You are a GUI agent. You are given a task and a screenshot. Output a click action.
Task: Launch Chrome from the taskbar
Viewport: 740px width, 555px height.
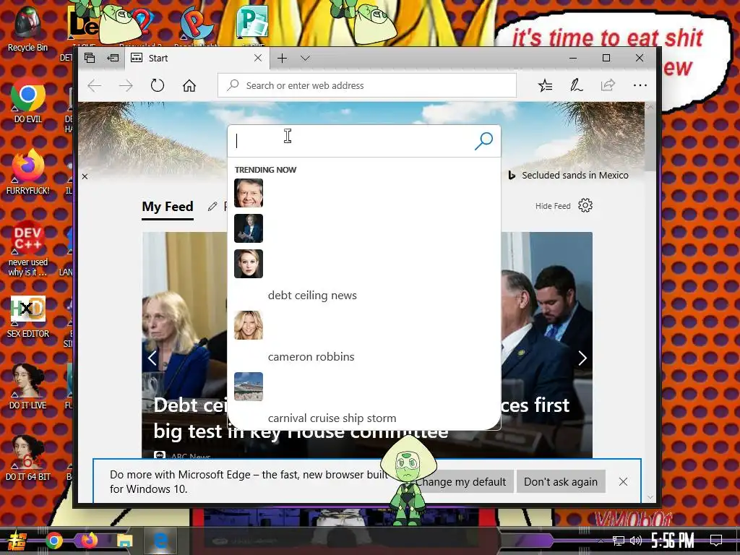(53, 541)
